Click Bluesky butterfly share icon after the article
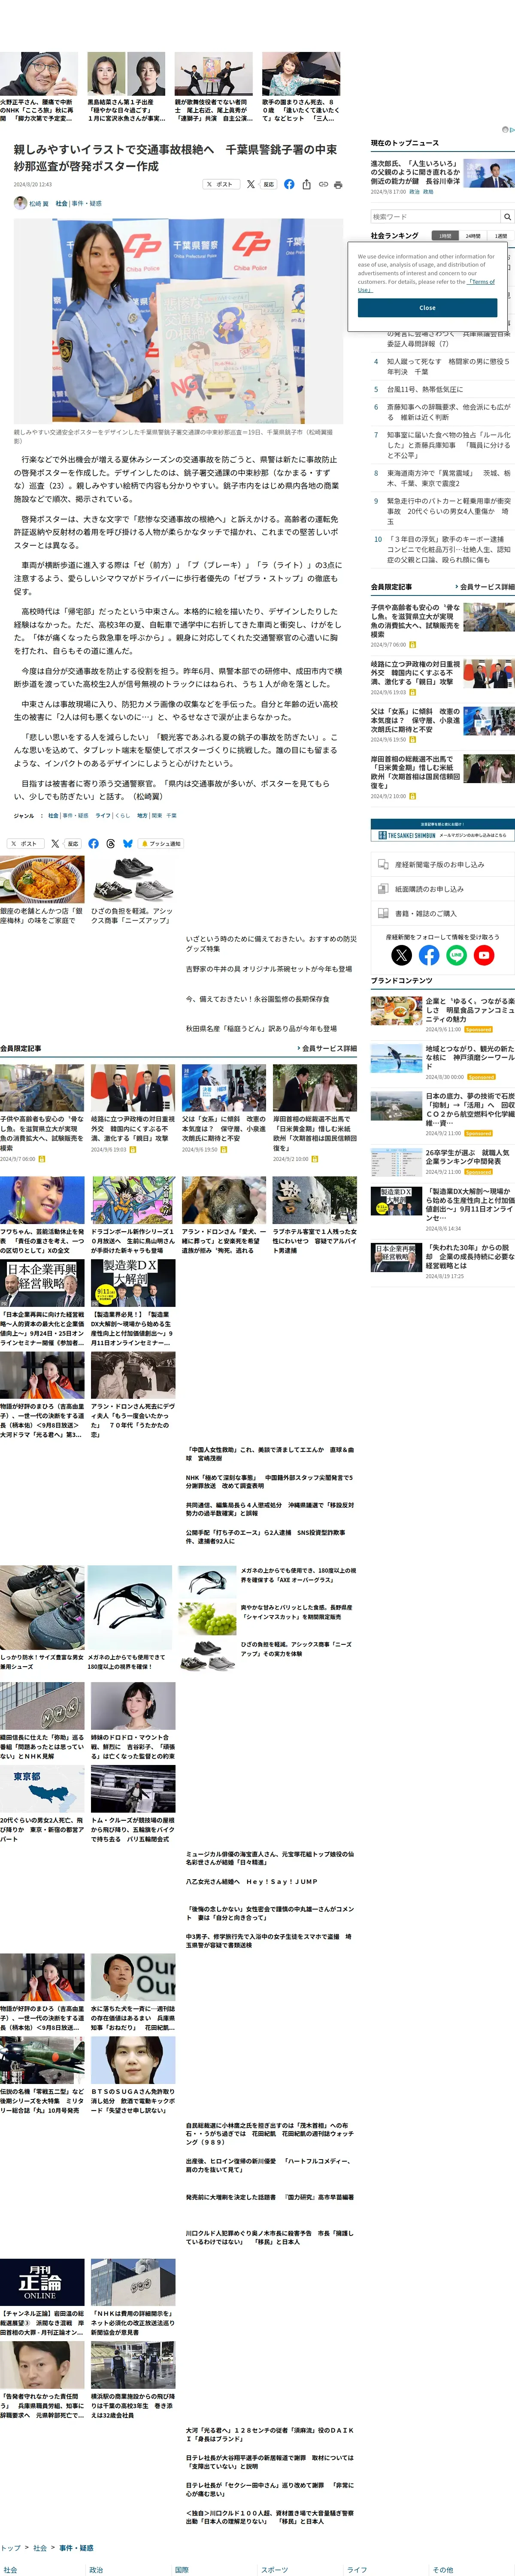515x2576 pixels. click(x=128, y=843)
